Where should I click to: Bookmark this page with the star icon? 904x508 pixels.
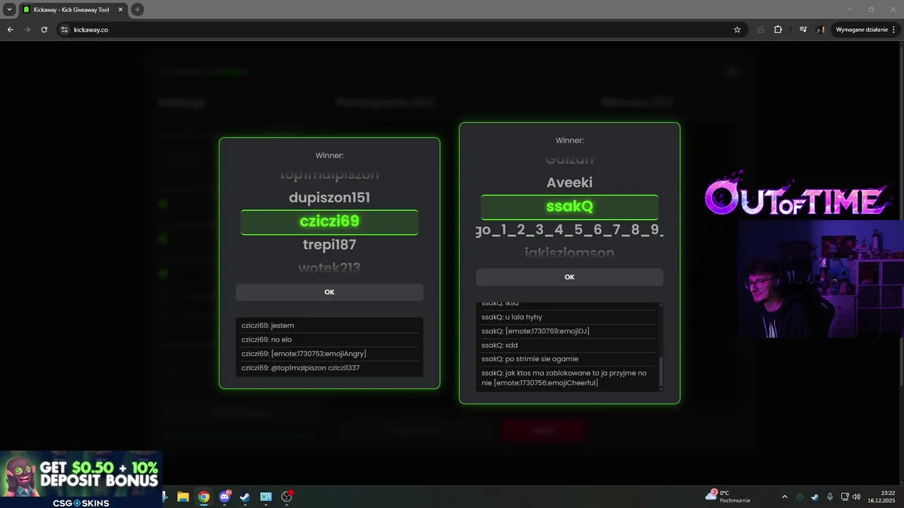click(737, 30)
